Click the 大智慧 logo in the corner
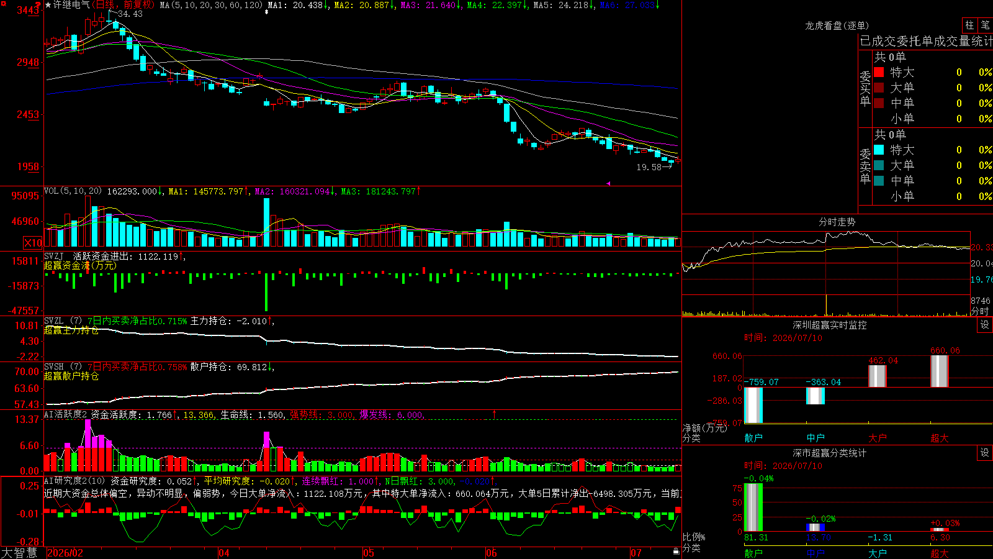Screen dimensions: 993x559 click(x=19, y=553)
